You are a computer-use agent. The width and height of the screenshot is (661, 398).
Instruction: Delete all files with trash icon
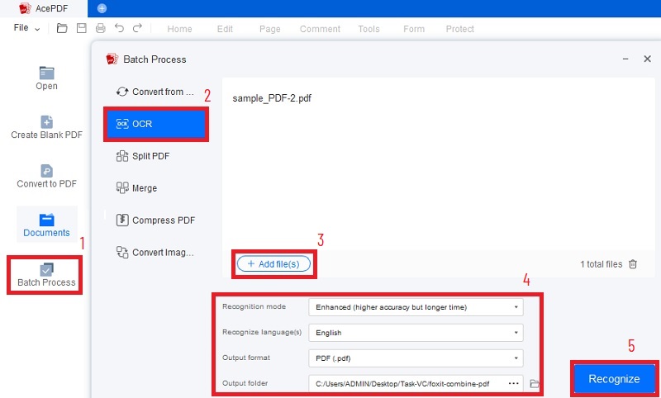click(633, 264)
